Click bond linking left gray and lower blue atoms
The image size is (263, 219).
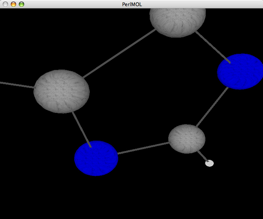coord(81,129)
